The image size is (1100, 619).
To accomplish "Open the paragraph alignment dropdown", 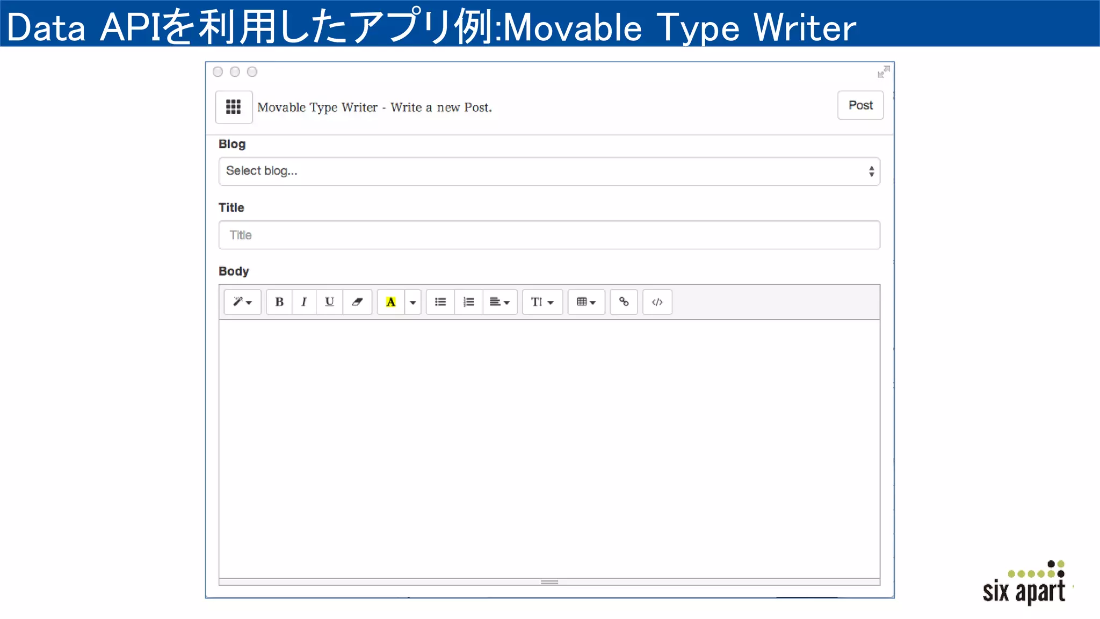I will 500,302.
